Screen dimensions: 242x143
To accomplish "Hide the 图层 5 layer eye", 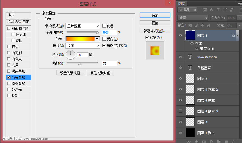I will (x=180, y=35).
